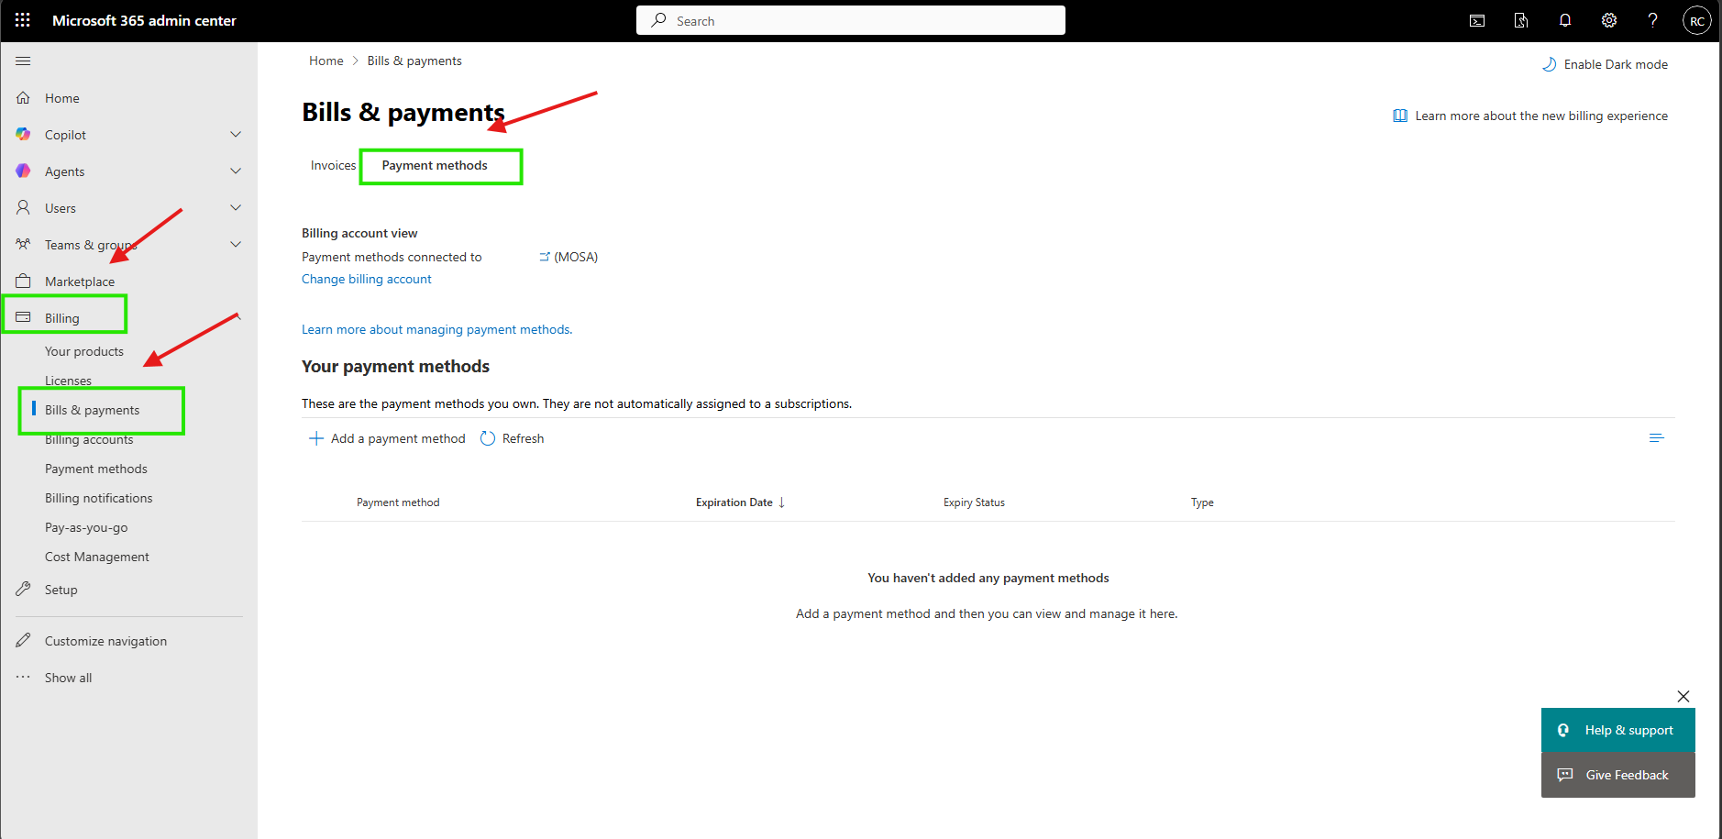
Task: Click Home in the breadcrumb
Action: click(326, 61)
